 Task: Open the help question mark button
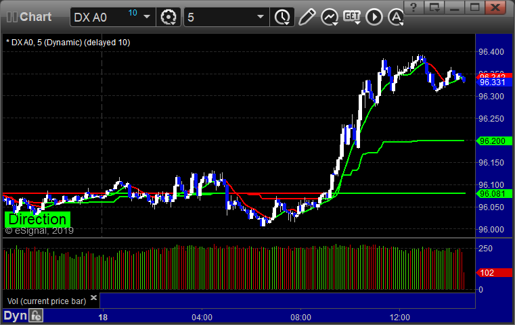(414, 7)
